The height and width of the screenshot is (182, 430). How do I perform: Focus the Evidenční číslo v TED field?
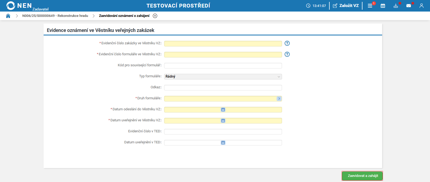click(x=223, y=132)
